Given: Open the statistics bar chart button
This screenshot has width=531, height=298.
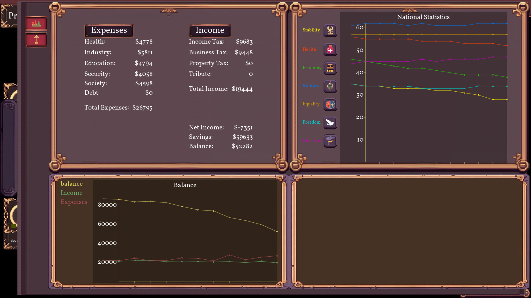Looking at the screenshot, I should coord(36,23).
